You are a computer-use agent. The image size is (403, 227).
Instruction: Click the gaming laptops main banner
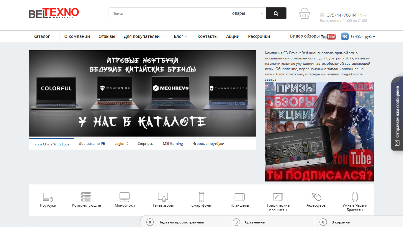[142, 93]
